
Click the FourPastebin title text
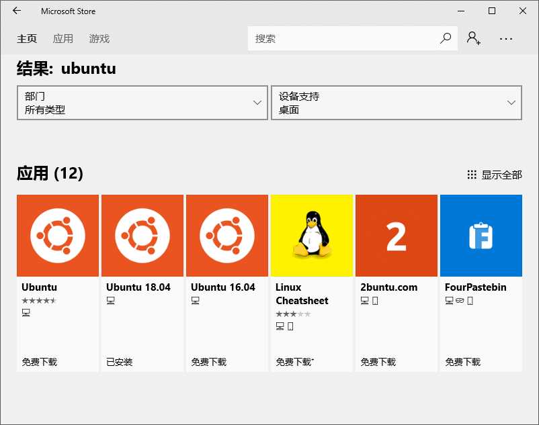475,287
